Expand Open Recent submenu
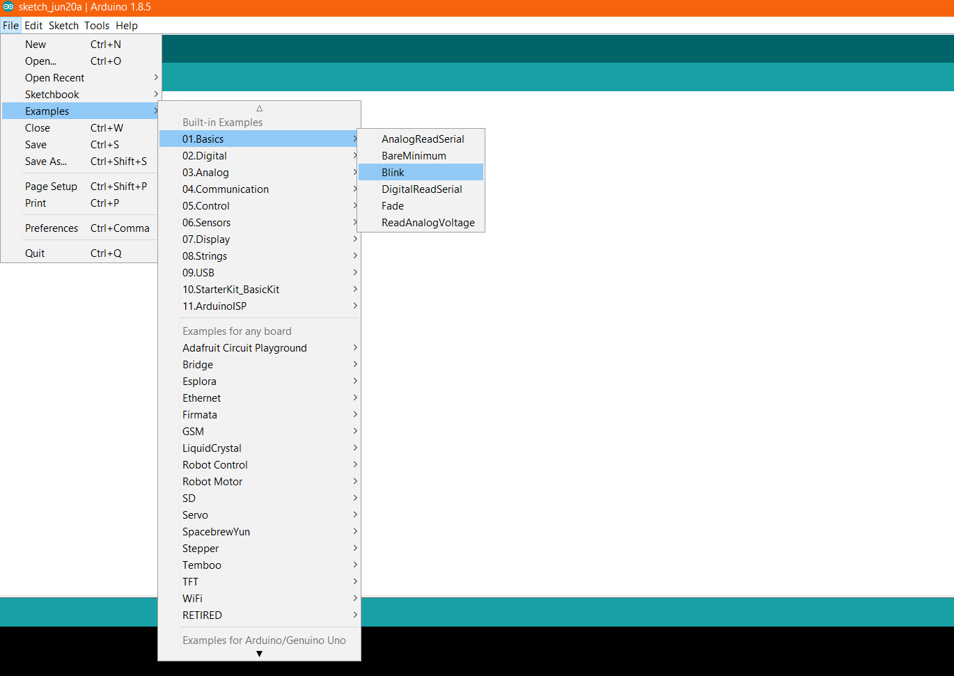This screenshot has height=676, width=954. pos(81,78)
